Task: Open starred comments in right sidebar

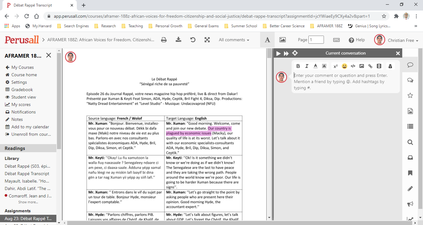Action: [x=410, y=95]
